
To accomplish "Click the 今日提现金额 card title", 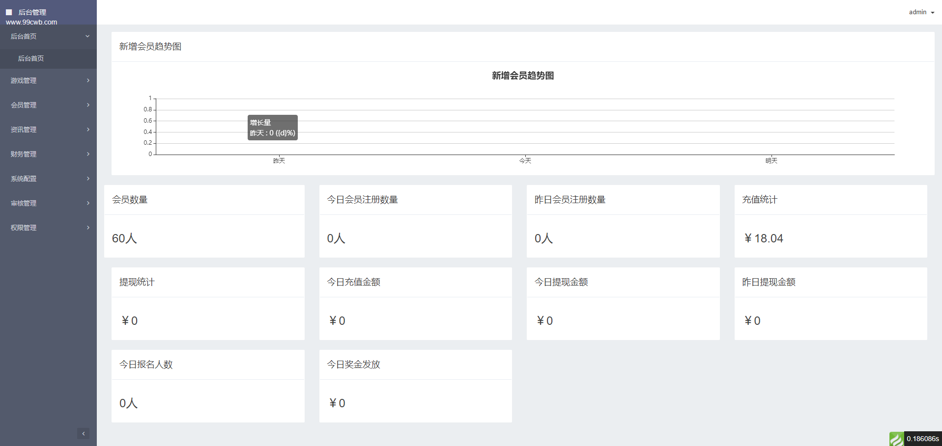I will tap(561, 282).
